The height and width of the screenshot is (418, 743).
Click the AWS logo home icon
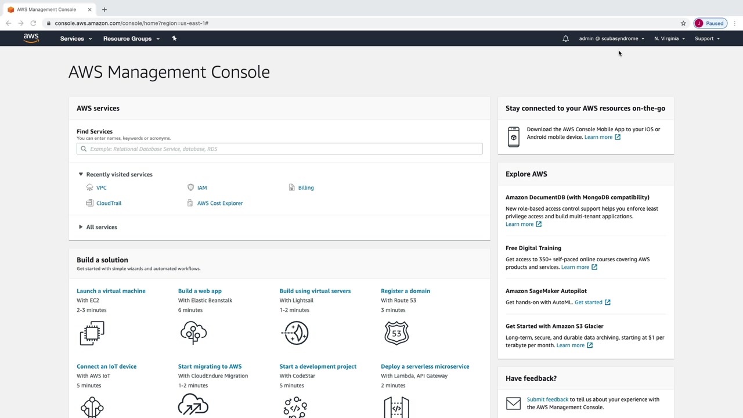[x=31, y=38]
